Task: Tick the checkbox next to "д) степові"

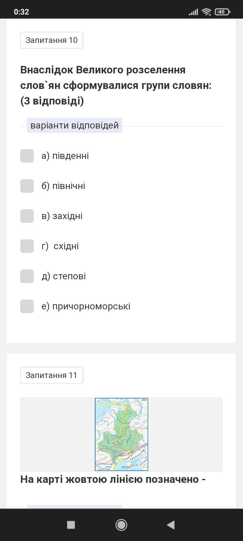Action: tap(27, 276)
